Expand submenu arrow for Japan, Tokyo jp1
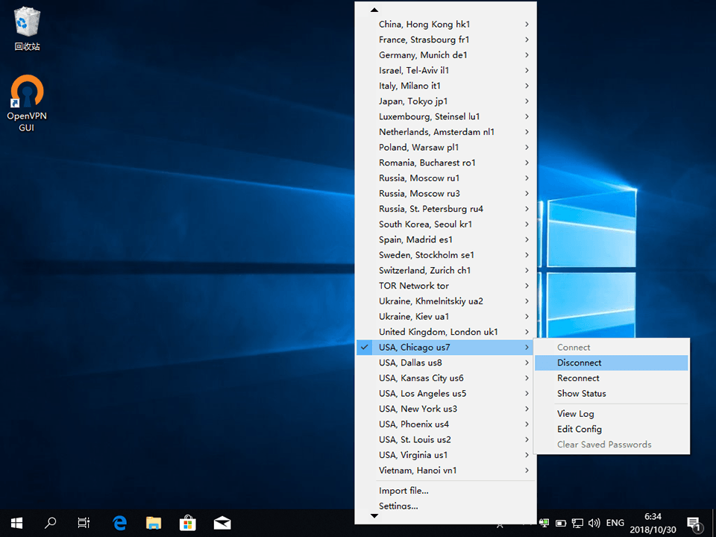Image resolution: width=716 pixels, height=537 pixels. [x=527, y=101]
